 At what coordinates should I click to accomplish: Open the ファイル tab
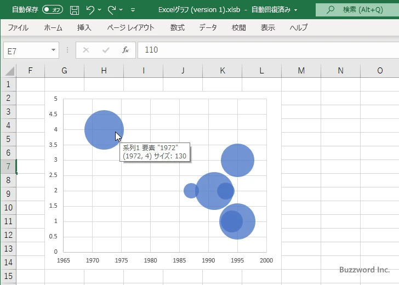point(18,27)
